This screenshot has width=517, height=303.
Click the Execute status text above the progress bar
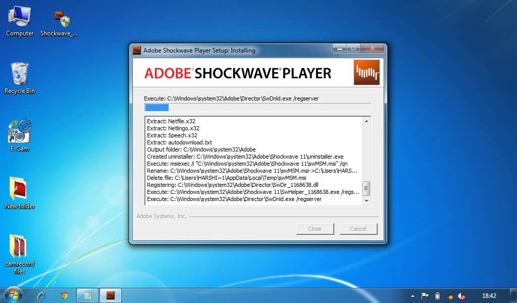pyautogui.click(x=231, y=98)
